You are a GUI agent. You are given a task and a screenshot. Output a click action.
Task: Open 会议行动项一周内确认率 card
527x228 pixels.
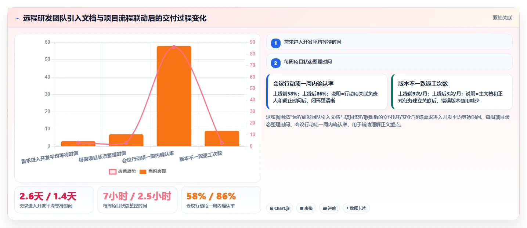[327, 92]
